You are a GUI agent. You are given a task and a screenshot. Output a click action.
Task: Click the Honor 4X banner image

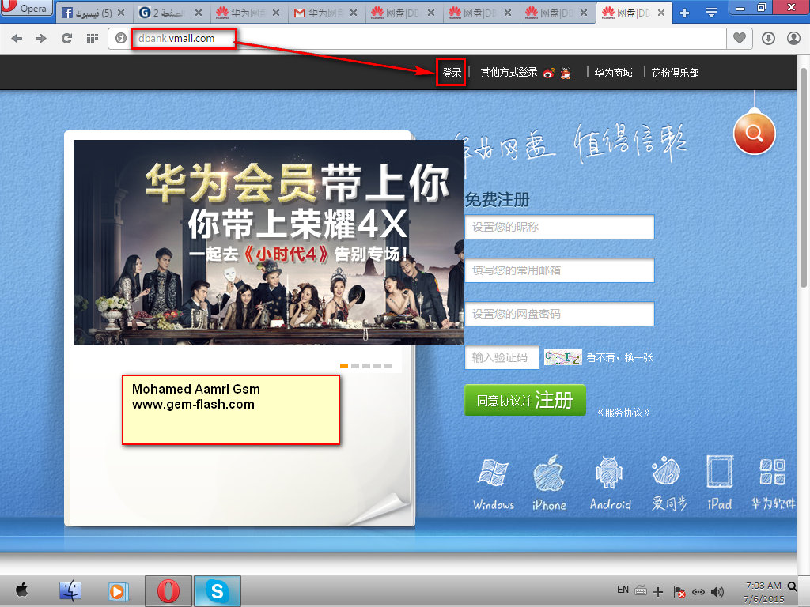(x=269, y=243)
